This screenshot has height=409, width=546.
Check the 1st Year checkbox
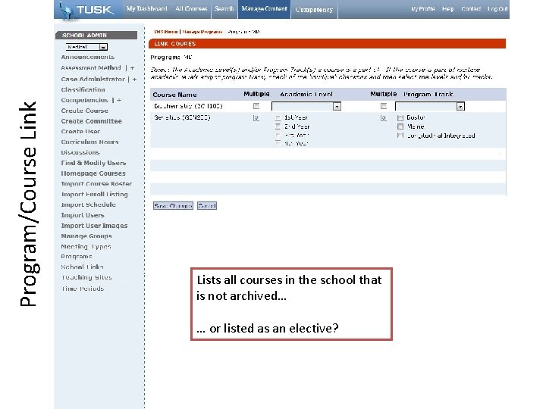278,118
